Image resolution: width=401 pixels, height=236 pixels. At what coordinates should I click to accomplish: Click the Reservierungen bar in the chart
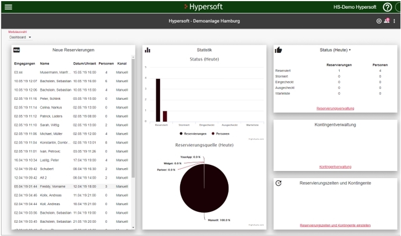tap(158, 100)
